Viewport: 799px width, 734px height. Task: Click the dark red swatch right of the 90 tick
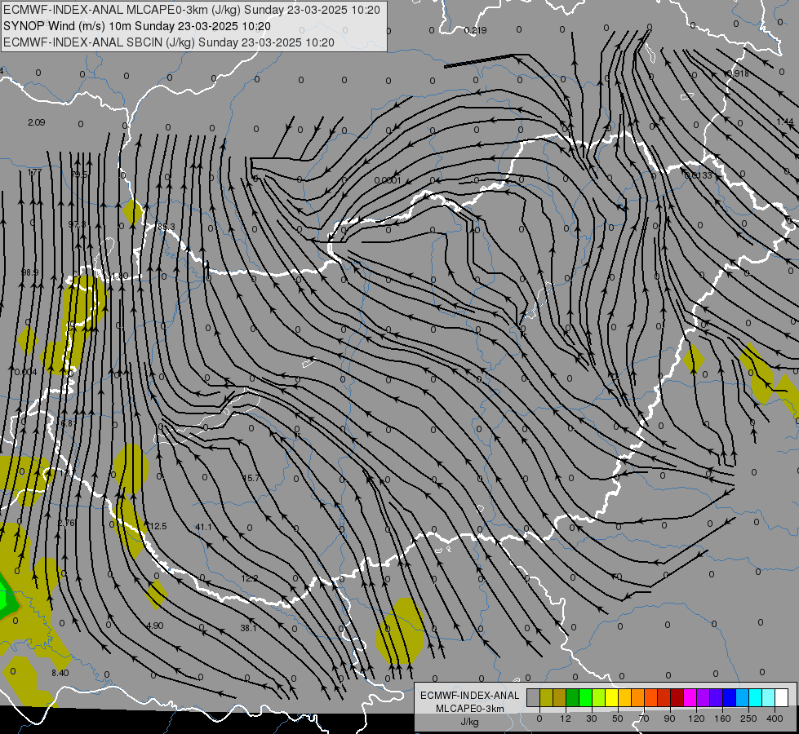pyautogui.click(x=677, y=697)
